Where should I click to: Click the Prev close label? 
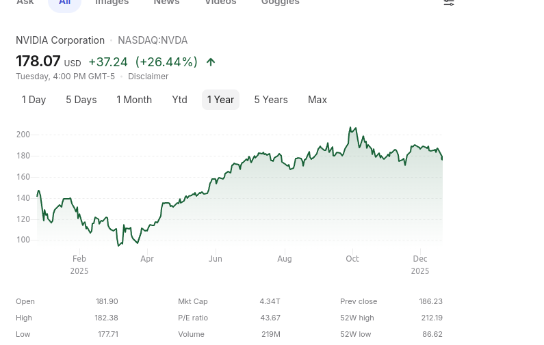tap(359, 301)
